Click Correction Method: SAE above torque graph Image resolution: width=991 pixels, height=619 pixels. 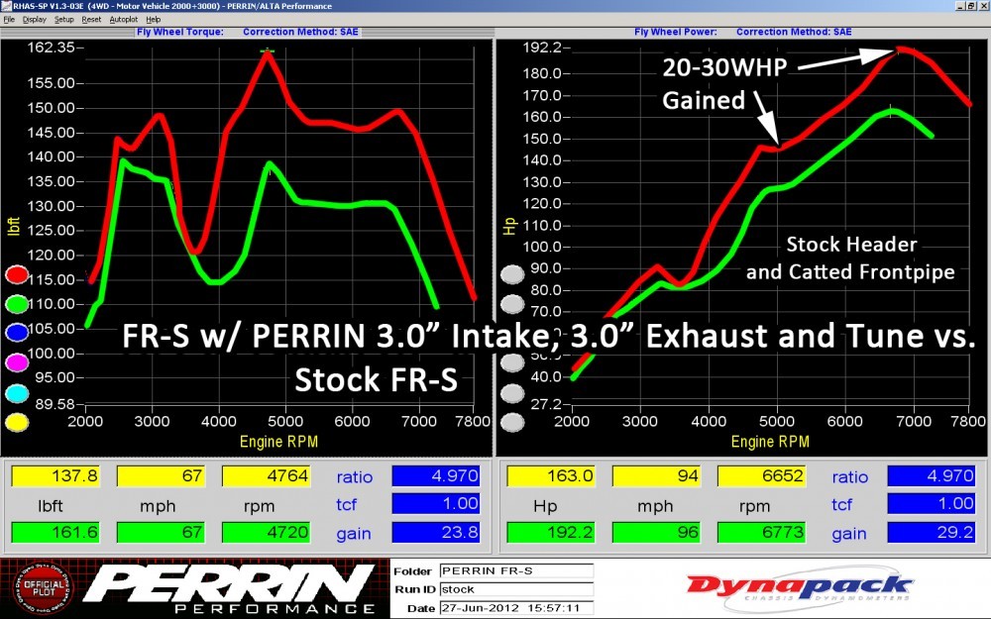(300, 32)
